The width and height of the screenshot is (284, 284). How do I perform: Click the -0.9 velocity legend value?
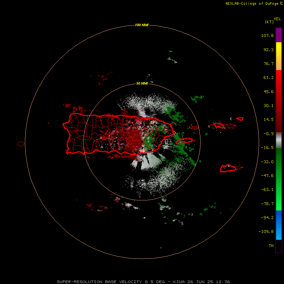pyautogui.click(x=269, y=134)
